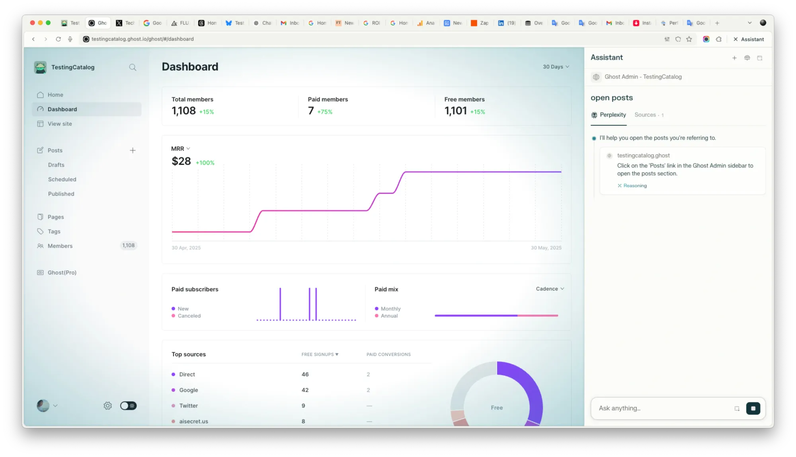Click the stop button in Assistant input
The image size is (796, 457).
(753, 408)
